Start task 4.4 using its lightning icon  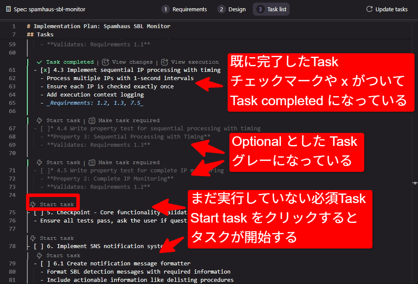click(39, 120)
